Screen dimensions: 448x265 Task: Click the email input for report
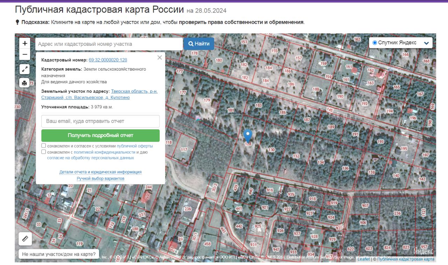pyautogui.click(x=100, y=121)
